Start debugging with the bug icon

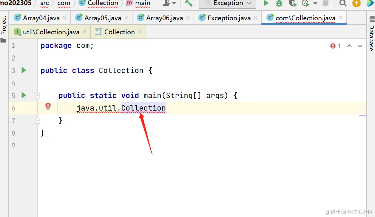[279, 3]
